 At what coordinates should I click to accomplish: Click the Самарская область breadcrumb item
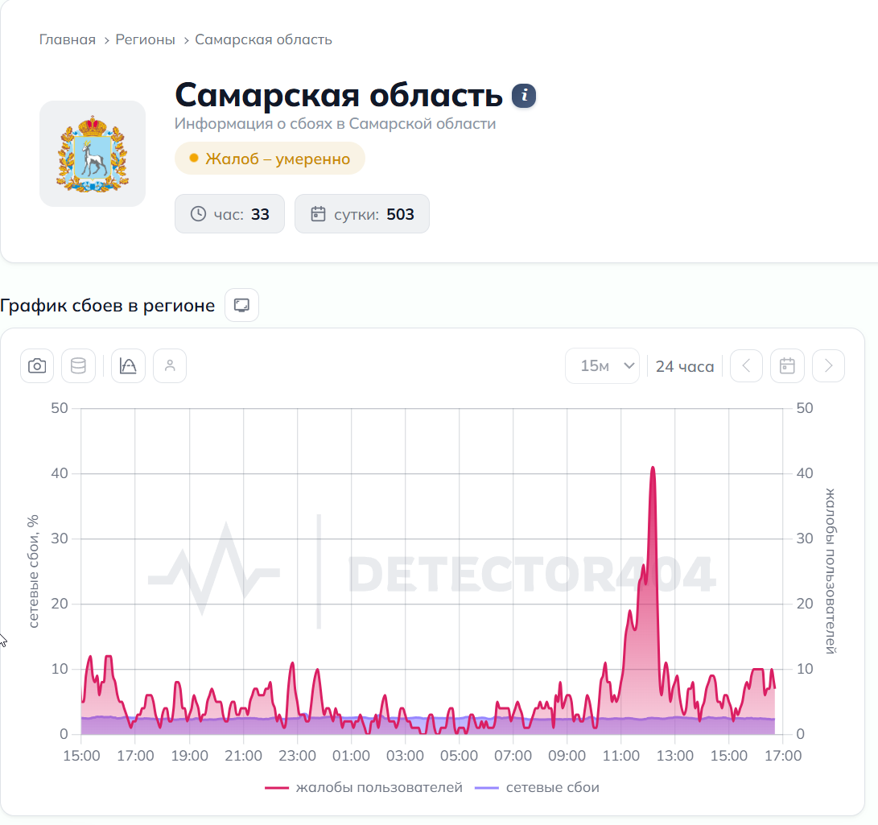(263, 39)
